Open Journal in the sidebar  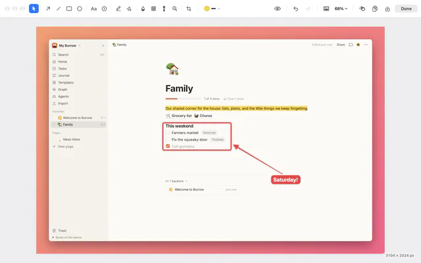pyautogui.click(x=78, y=76)
